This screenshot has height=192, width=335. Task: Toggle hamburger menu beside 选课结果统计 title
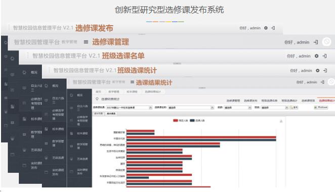point(132,82)
